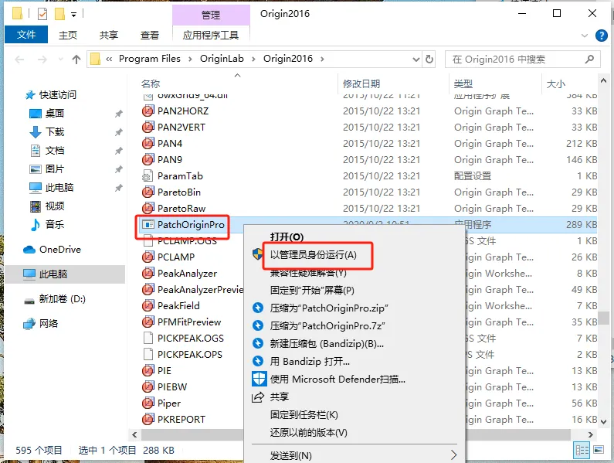Show hidden path levels via double chevron
This screenshot has height=463, width=614.
pyautogui.click(x=109, y=59)
